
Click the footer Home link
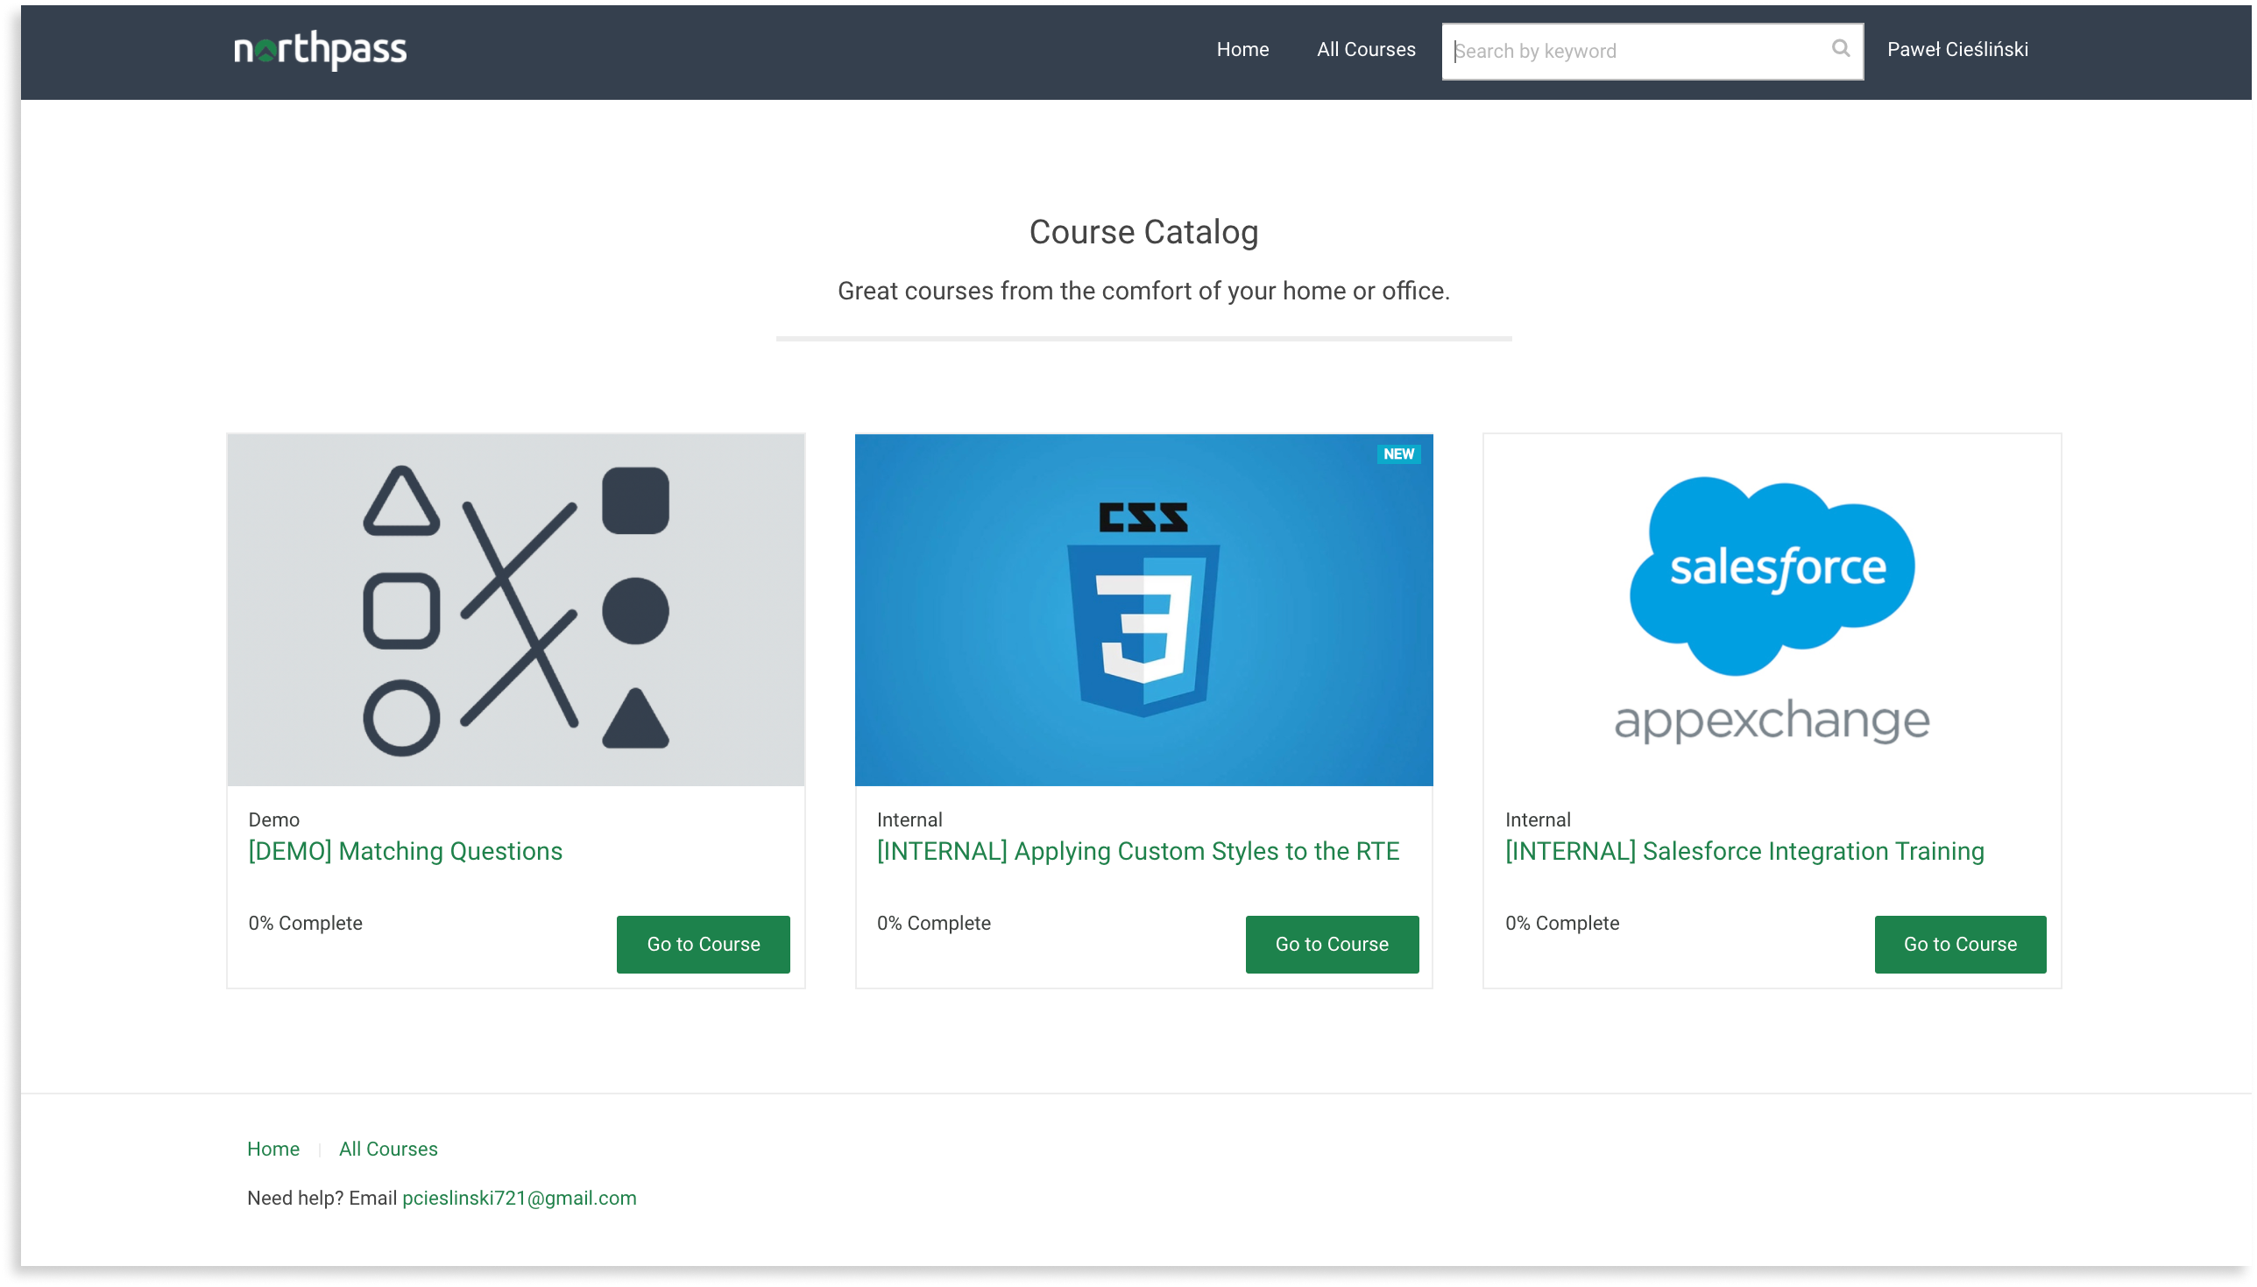[x=273, y=1149]
